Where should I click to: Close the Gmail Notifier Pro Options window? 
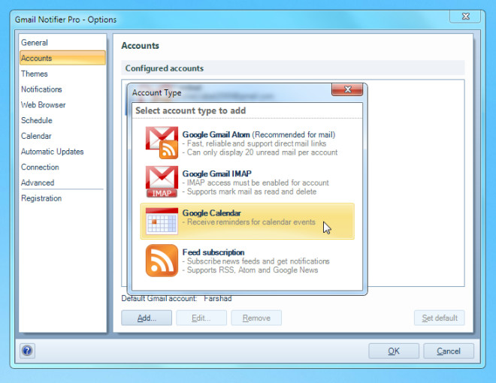coord(465,17)
